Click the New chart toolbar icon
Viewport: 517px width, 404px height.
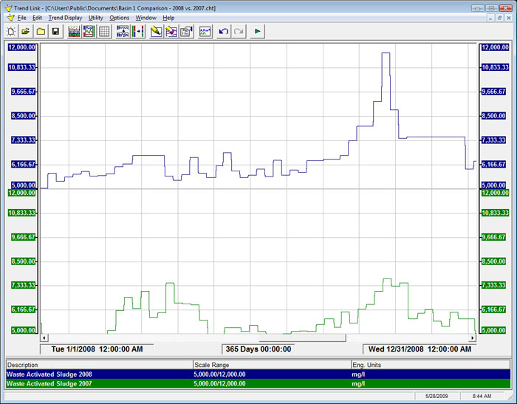(10, 32)
